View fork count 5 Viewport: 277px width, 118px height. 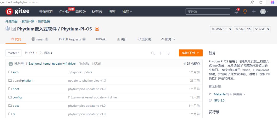click(x=268, y=29)
